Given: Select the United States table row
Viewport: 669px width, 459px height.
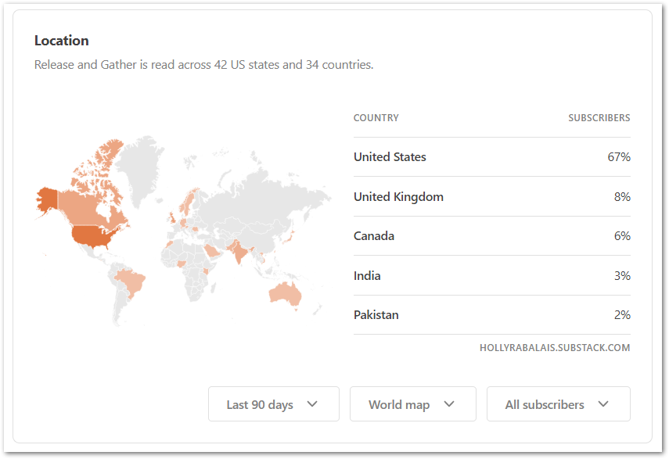Looking at the screenshot, I should pos(492,157).
